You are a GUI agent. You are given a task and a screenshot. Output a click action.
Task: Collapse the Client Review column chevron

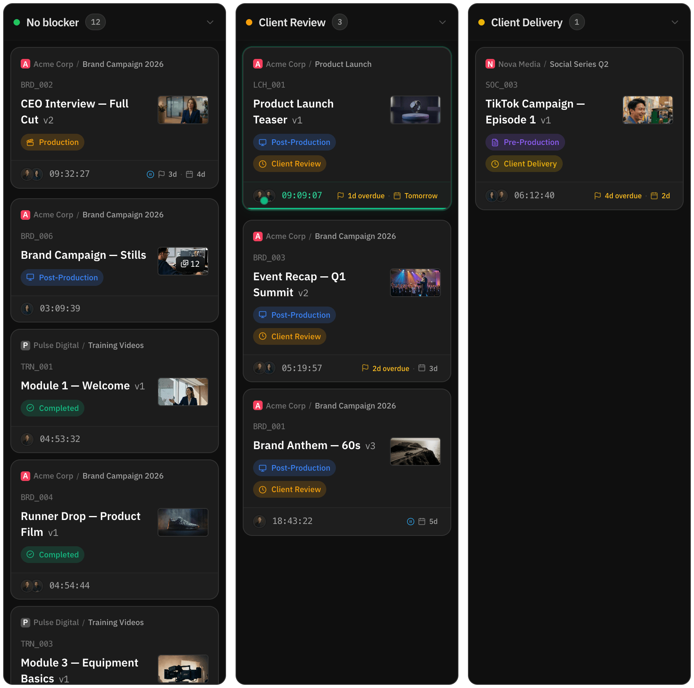tap(443, 22)
